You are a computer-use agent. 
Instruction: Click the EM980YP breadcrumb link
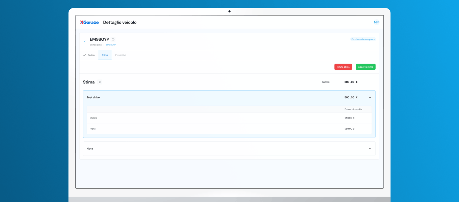pyautogui.click(x=111, y=45)
